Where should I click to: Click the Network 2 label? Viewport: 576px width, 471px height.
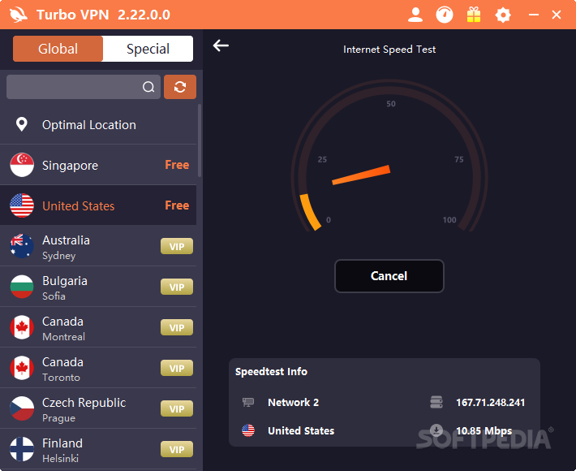tap(293, 403)
